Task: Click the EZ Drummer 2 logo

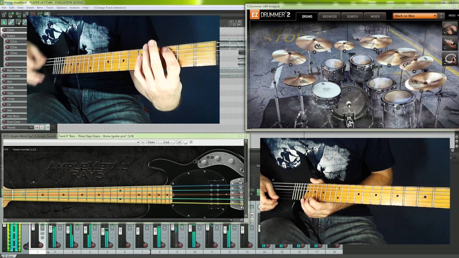Action: (x=270, y=15)
